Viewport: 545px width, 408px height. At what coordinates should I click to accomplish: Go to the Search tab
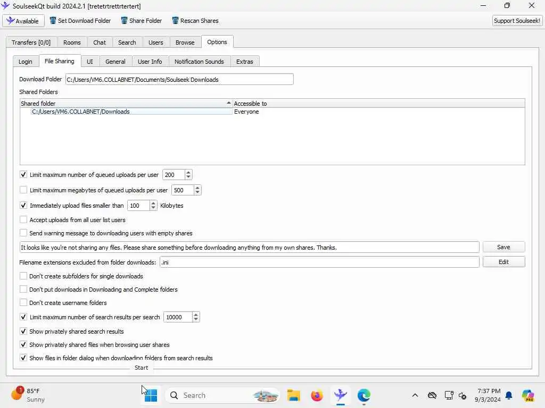point(127,42)
